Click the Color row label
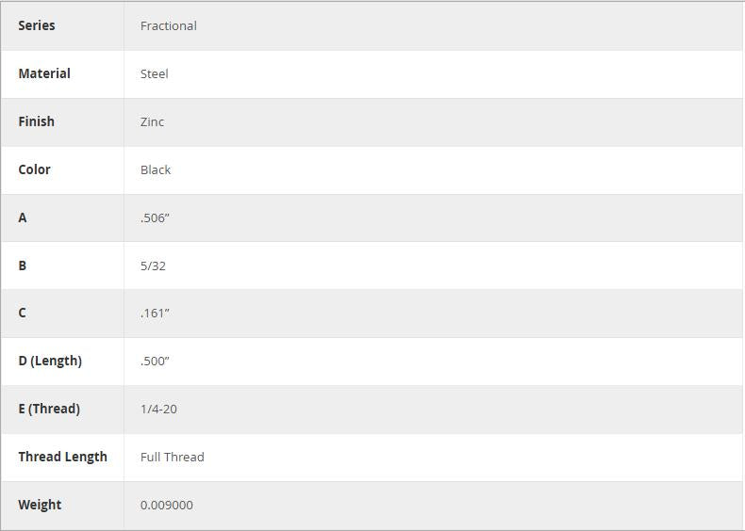The height and width of the screenshot is (531, 745). coord(35,169)
